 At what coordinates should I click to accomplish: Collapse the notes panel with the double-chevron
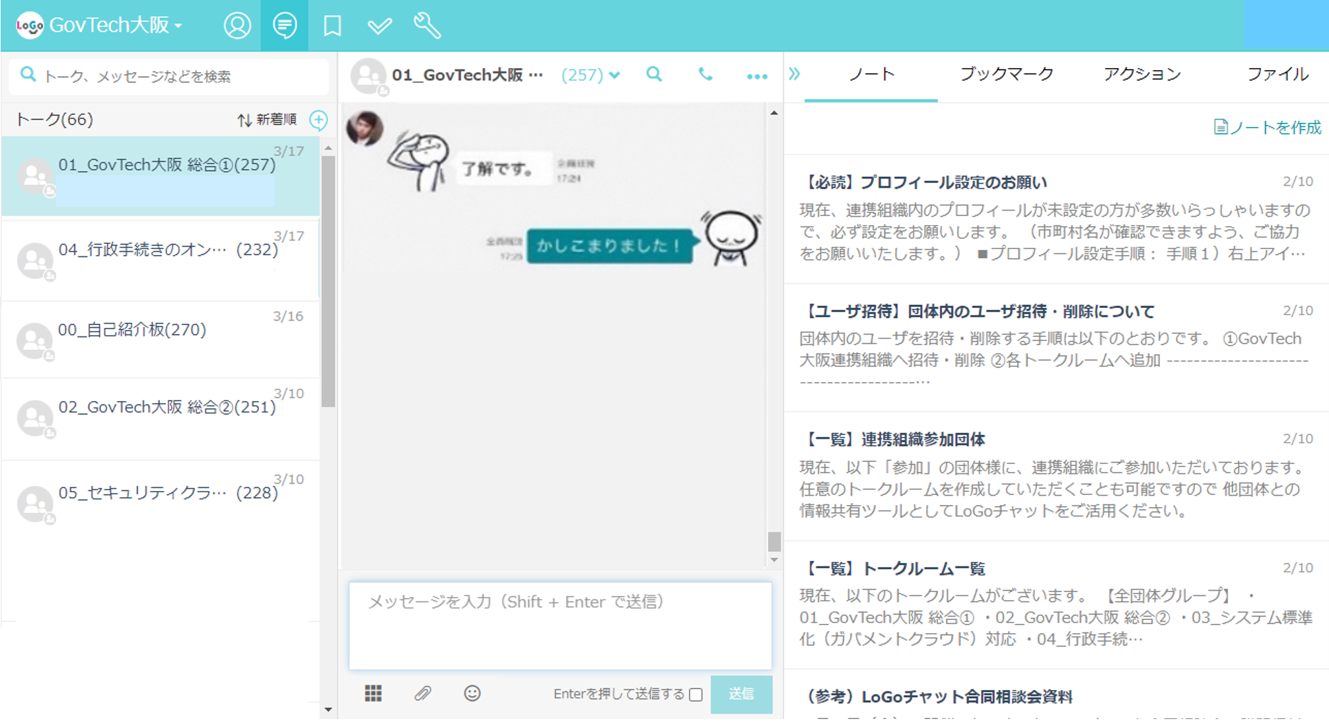click(795, 74)
